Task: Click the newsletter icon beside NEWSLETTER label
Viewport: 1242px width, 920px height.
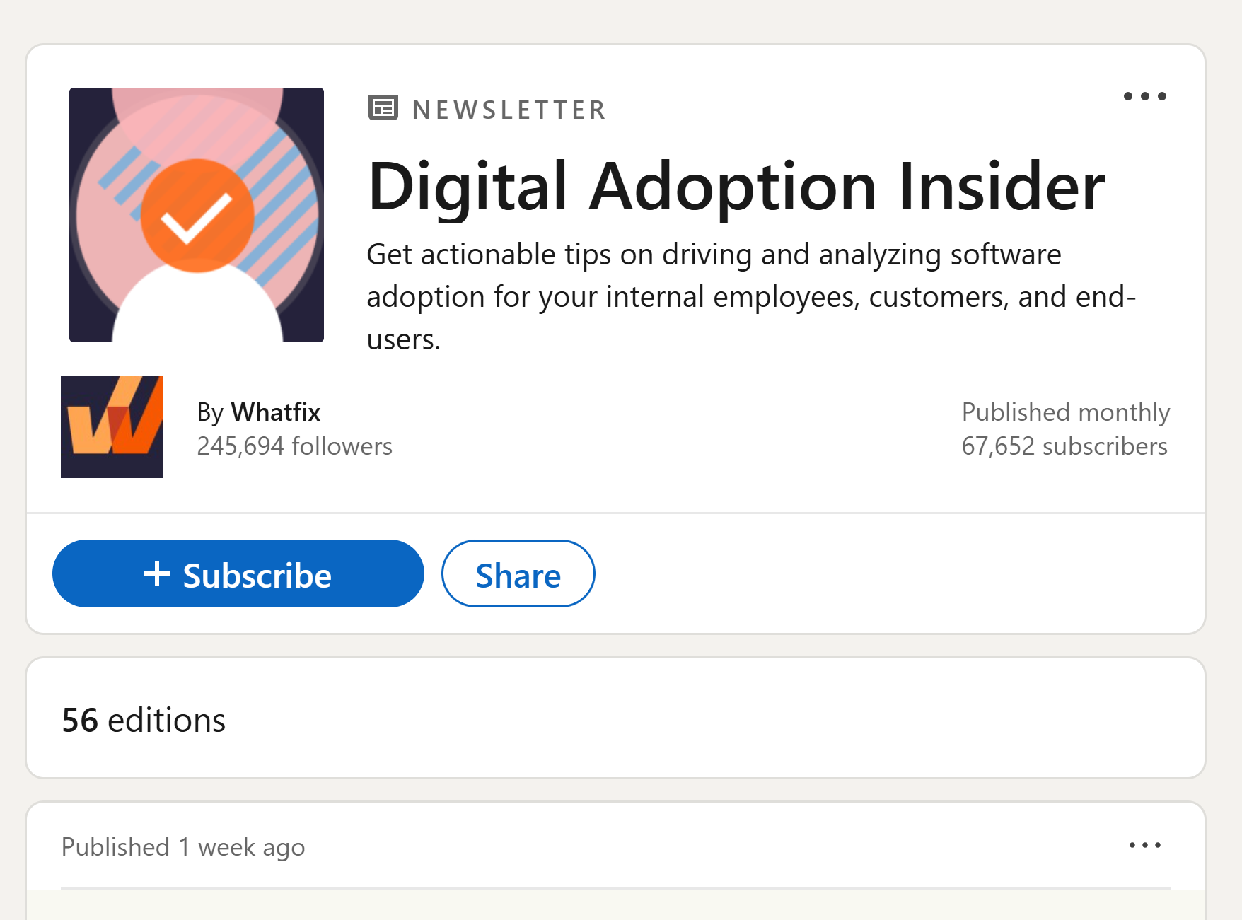Action: coord(383,108)
